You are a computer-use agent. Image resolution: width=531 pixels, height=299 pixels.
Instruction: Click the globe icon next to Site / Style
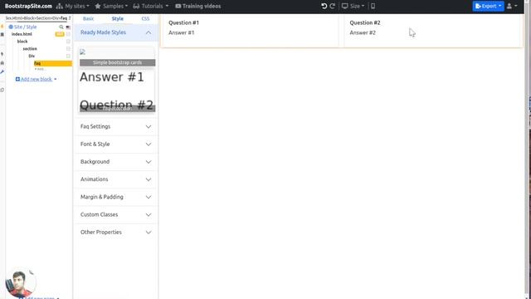click(11, 27)
